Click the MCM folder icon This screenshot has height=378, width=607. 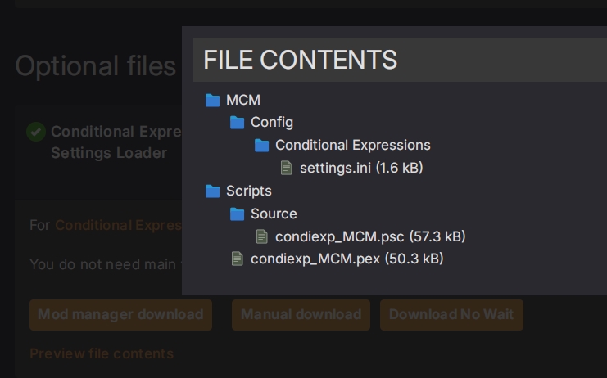point(212,101)
